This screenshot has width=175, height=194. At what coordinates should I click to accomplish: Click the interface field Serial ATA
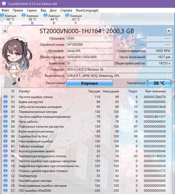click(x=89, y=51)
